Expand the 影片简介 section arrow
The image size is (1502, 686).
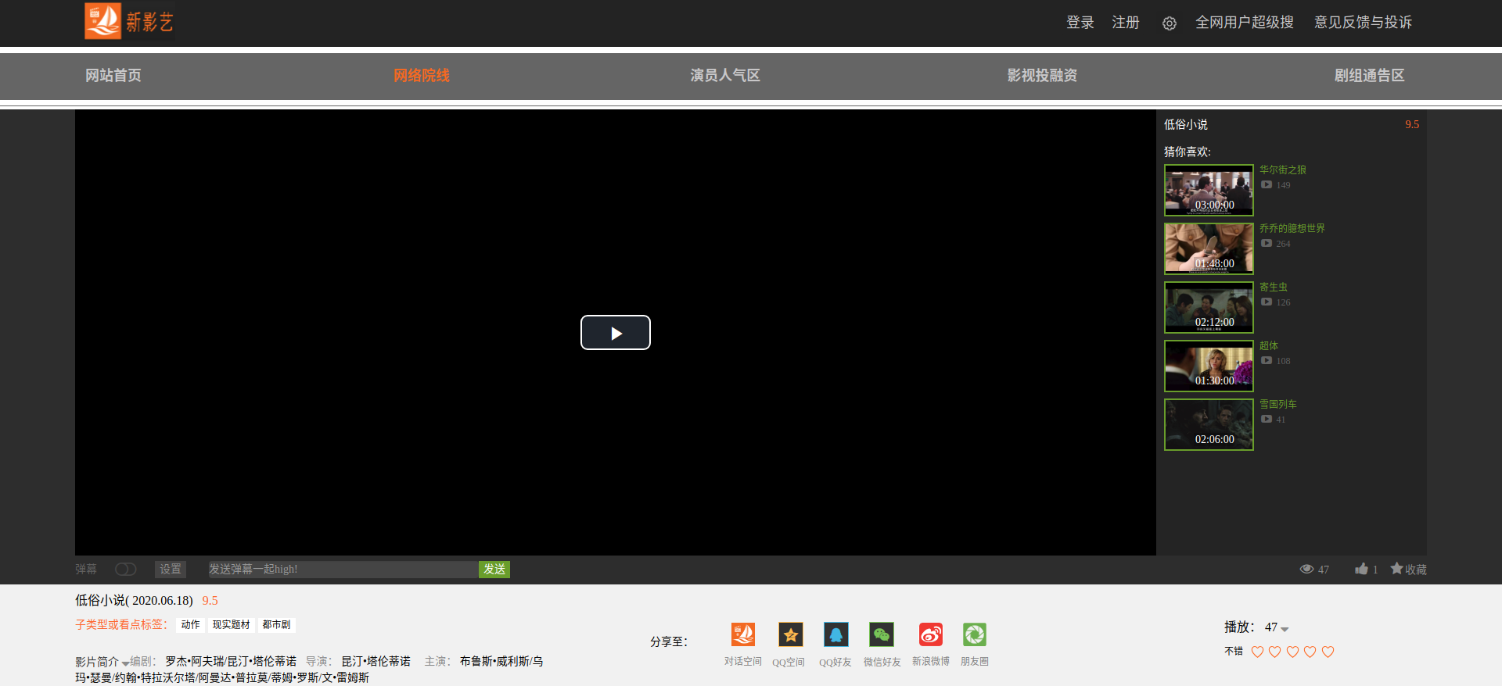click(125, 663)
